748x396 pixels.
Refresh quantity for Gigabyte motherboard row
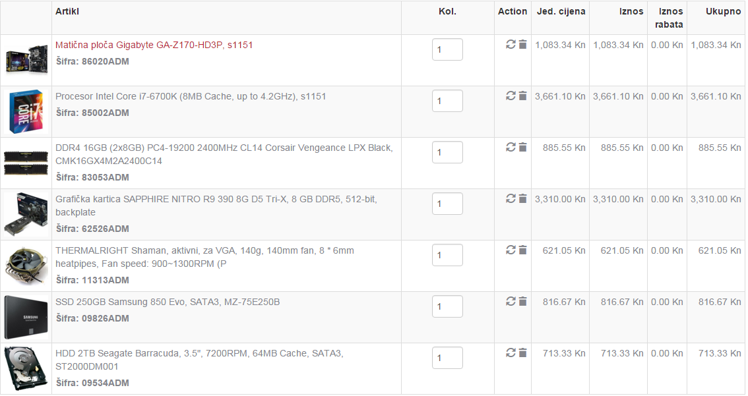pyautogui.click(x=511, y=44)
